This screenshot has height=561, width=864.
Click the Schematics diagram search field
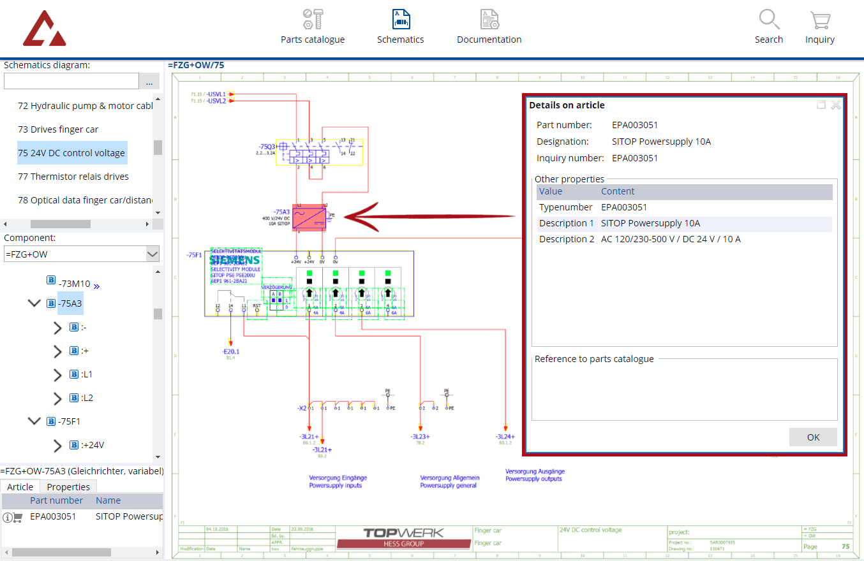(71, 82)
